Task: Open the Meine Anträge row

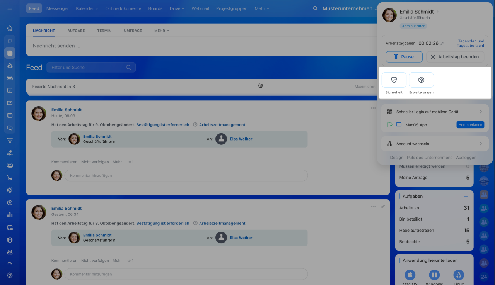Action: [x=434, y=178]
